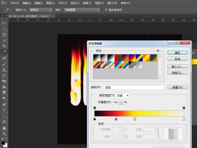The width and height of the screenshot is (197, 148).
Task: Choose black-to-white gradient preset
Action: 111,58
